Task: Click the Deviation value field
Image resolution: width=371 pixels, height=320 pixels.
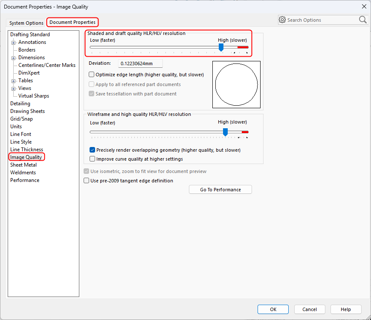Action: point(140,63)
